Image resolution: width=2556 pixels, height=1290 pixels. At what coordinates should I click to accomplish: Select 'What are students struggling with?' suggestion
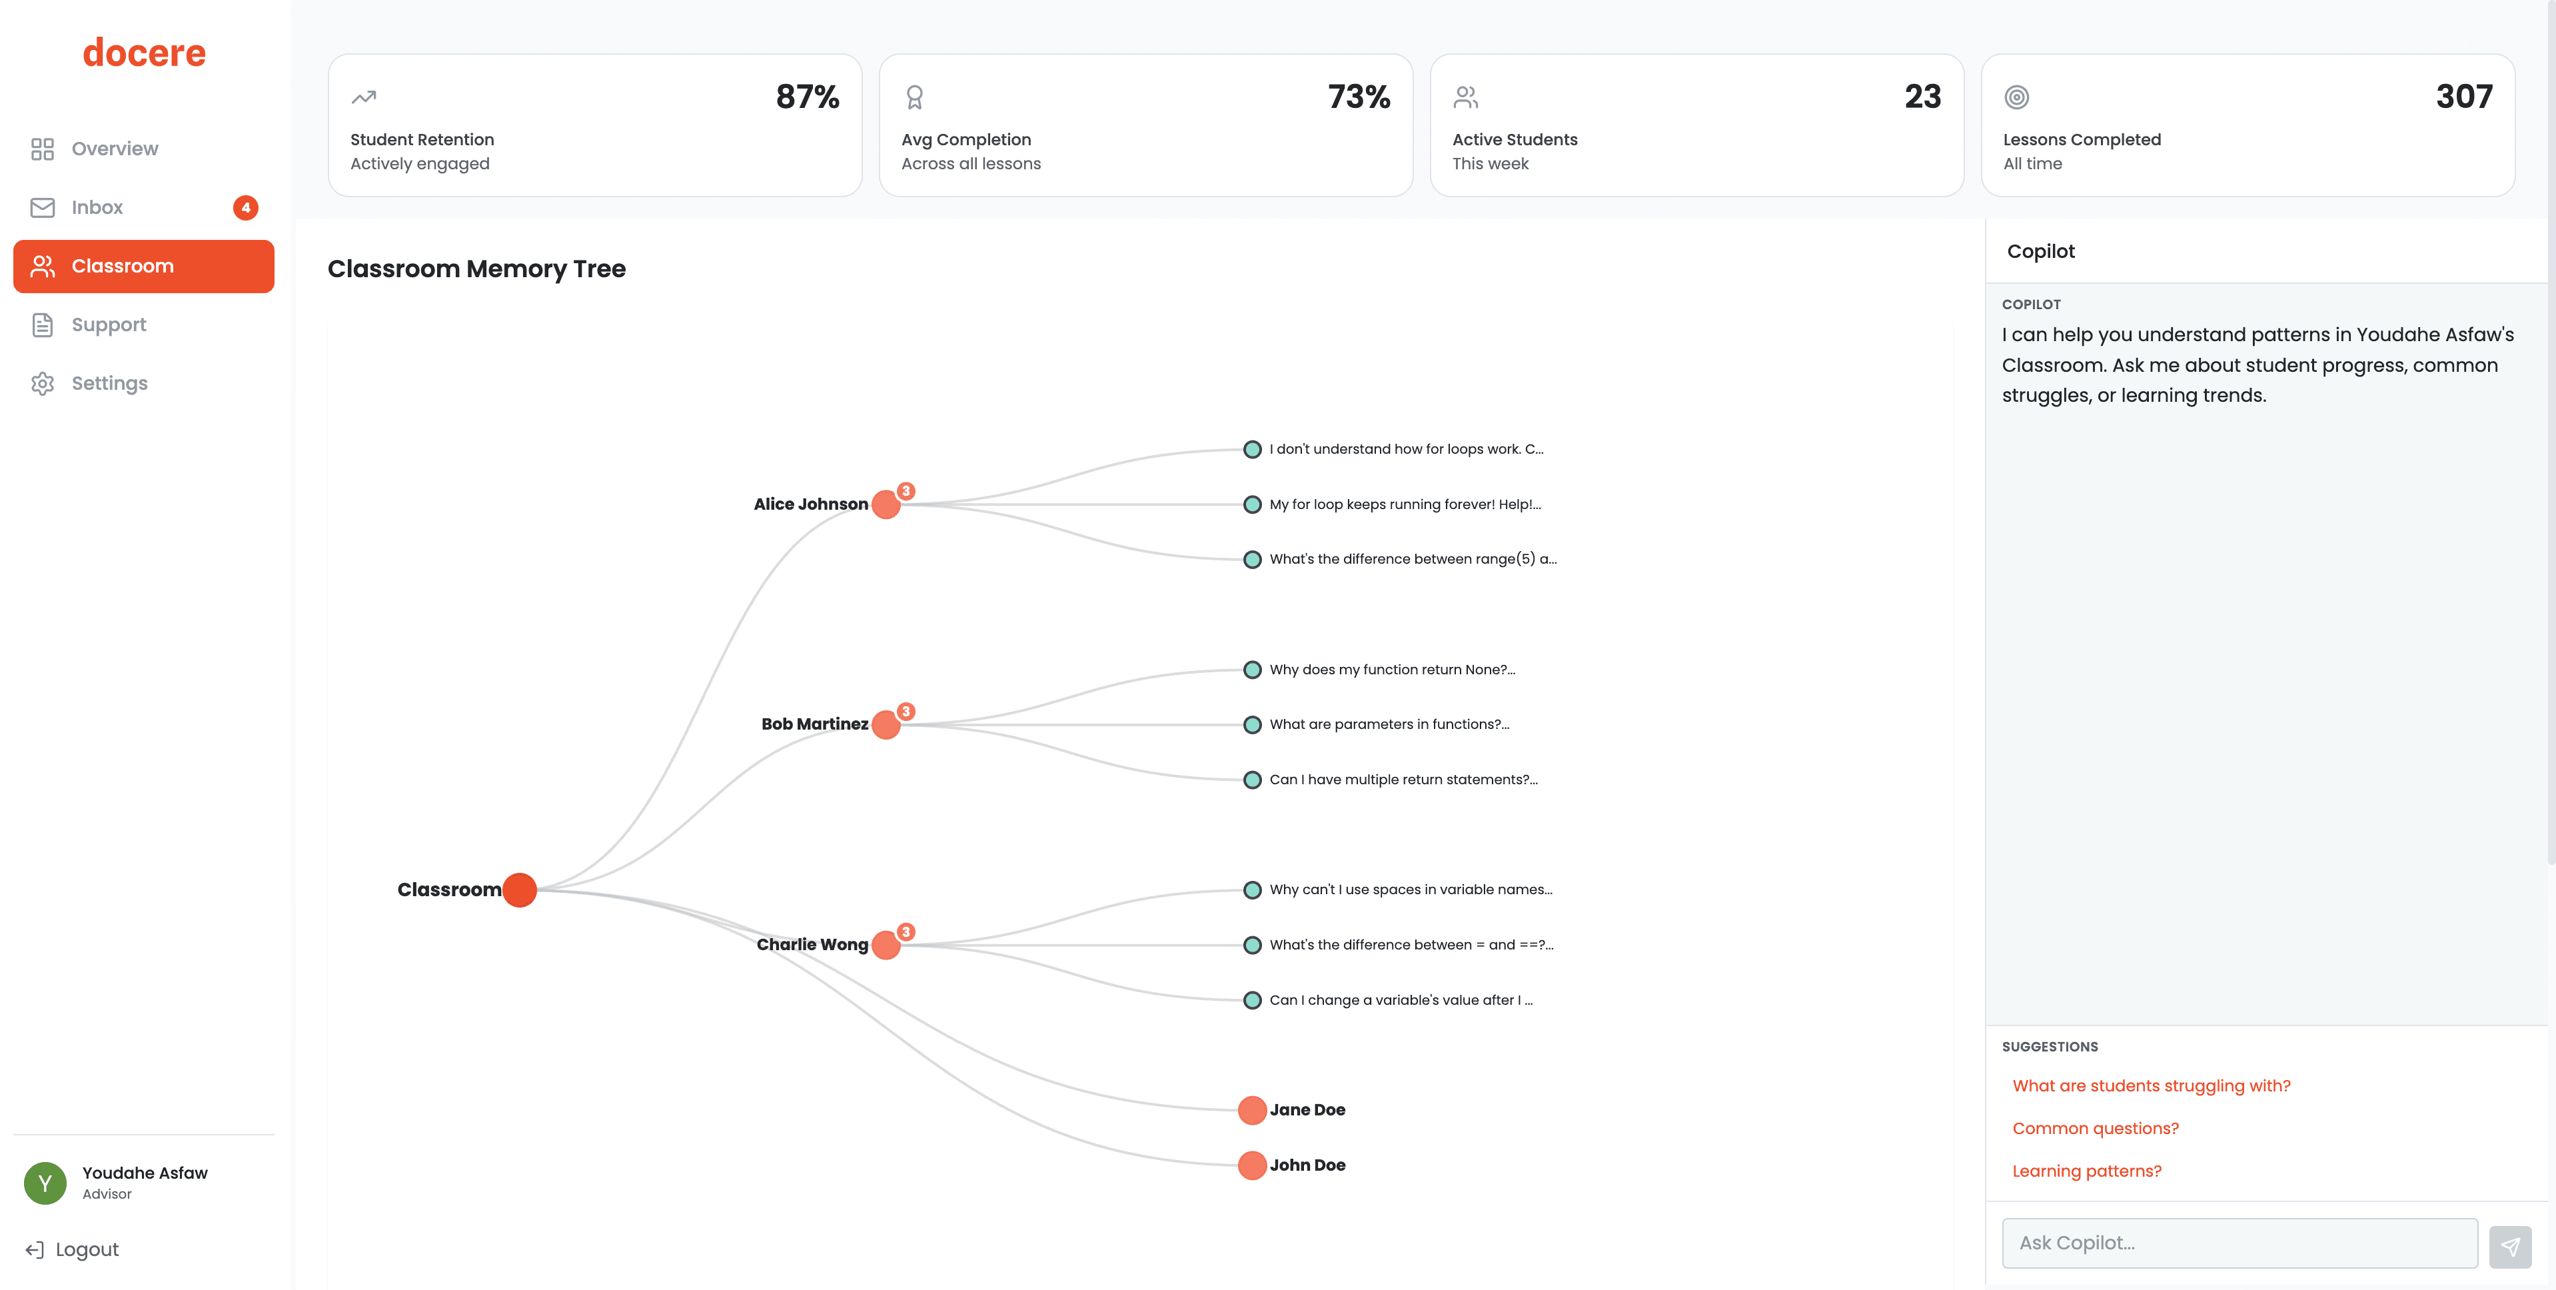tap(2151, 1085)
